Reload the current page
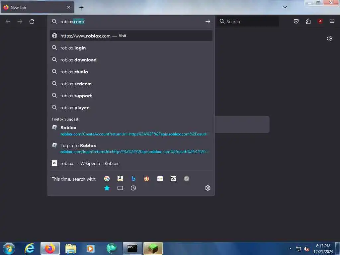The height and width of the screenshot is (255, 340). 32,22
